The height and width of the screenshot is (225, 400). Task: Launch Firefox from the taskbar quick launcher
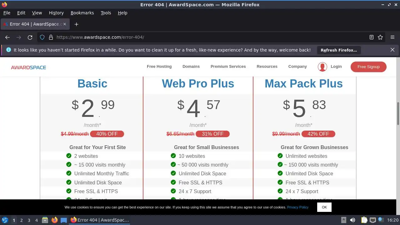54,220
